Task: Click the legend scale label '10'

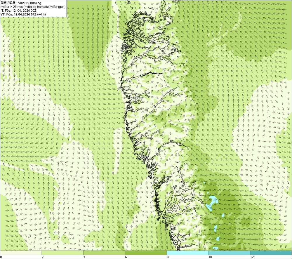Action: click(x=210, y=257)
